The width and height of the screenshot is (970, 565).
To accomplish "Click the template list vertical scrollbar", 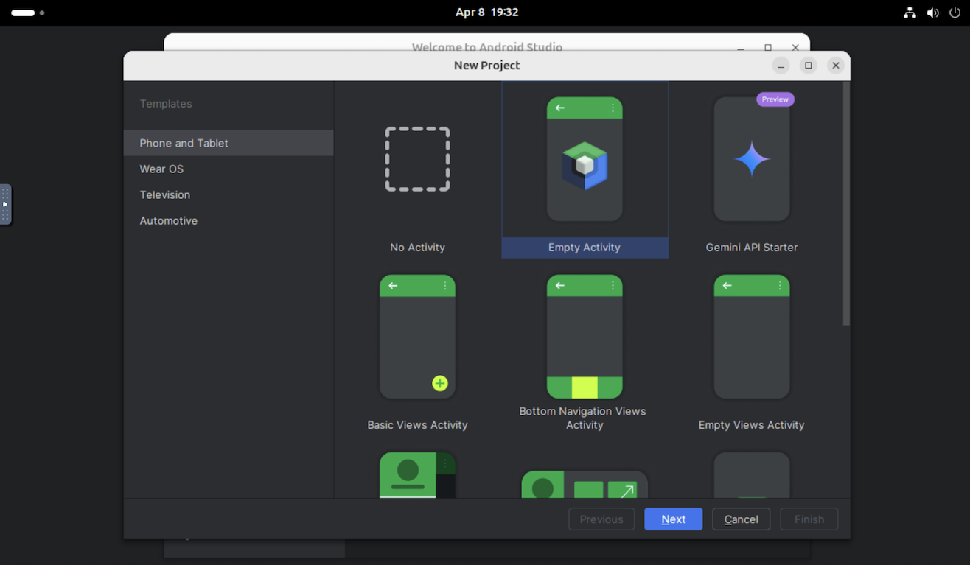I will 846,206.
